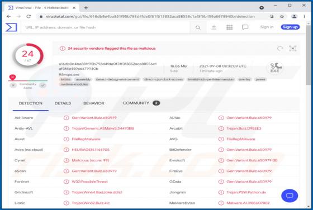This screenshot has height=210, width=313.
Task: Switch to the BEHAVIOR tab
Action: point(94,103)
